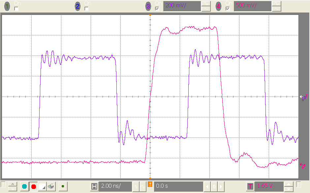Screen dimensions: 310x193
Task: Open trigger setup via the T icon
Action: coord(250,186)
